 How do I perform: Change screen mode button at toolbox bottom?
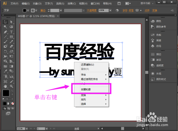pos(8,114)
